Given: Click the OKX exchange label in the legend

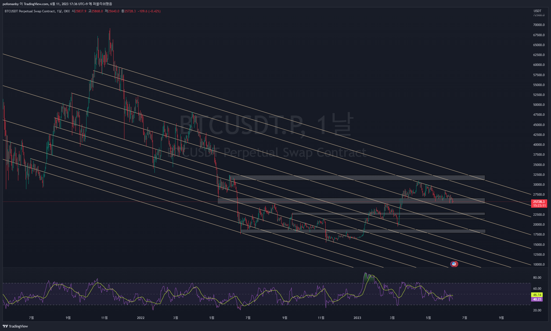Looking at the screenshot, I should [67, 11].
